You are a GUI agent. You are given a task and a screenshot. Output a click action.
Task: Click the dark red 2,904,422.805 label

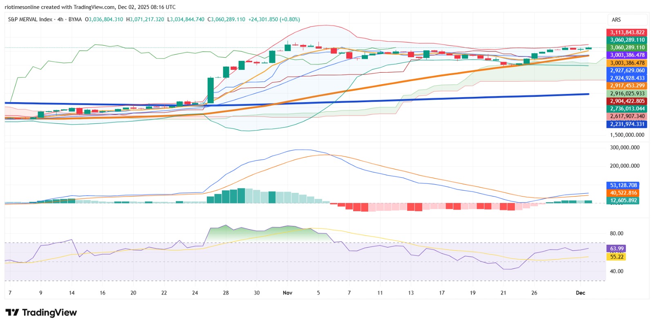pos(627,101)
